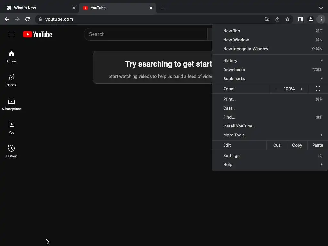This screenshot has width=328, height=246.
Task: Install YouTube app via address bar icon
Action: pyautogui.click(x=267, y=19)
